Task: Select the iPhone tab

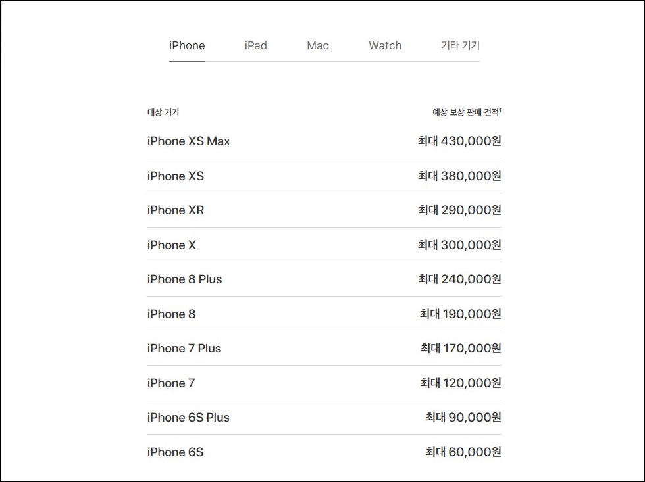Action: coord(187,45)
